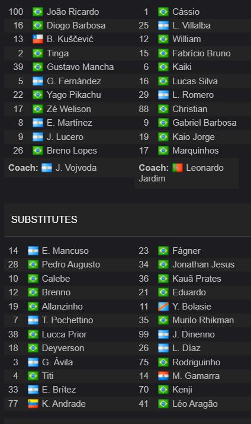Screen dimensions: 251x424
Task: Click the SUBSTITUTES section header
Action: [44, 219]
